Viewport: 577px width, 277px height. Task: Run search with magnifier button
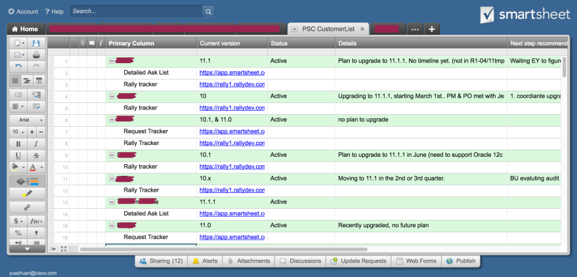(208, 11)
